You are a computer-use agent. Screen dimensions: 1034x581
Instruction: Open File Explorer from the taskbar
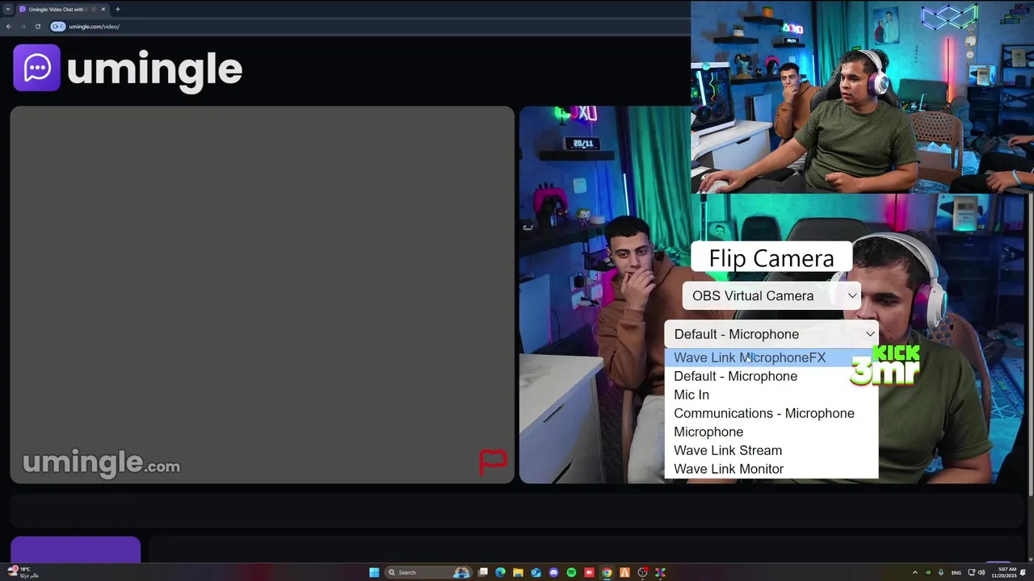[x=518, y=573]
